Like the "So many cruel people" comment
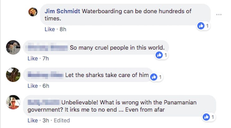Screen dimensions: 231x128 tap(32, 58)
